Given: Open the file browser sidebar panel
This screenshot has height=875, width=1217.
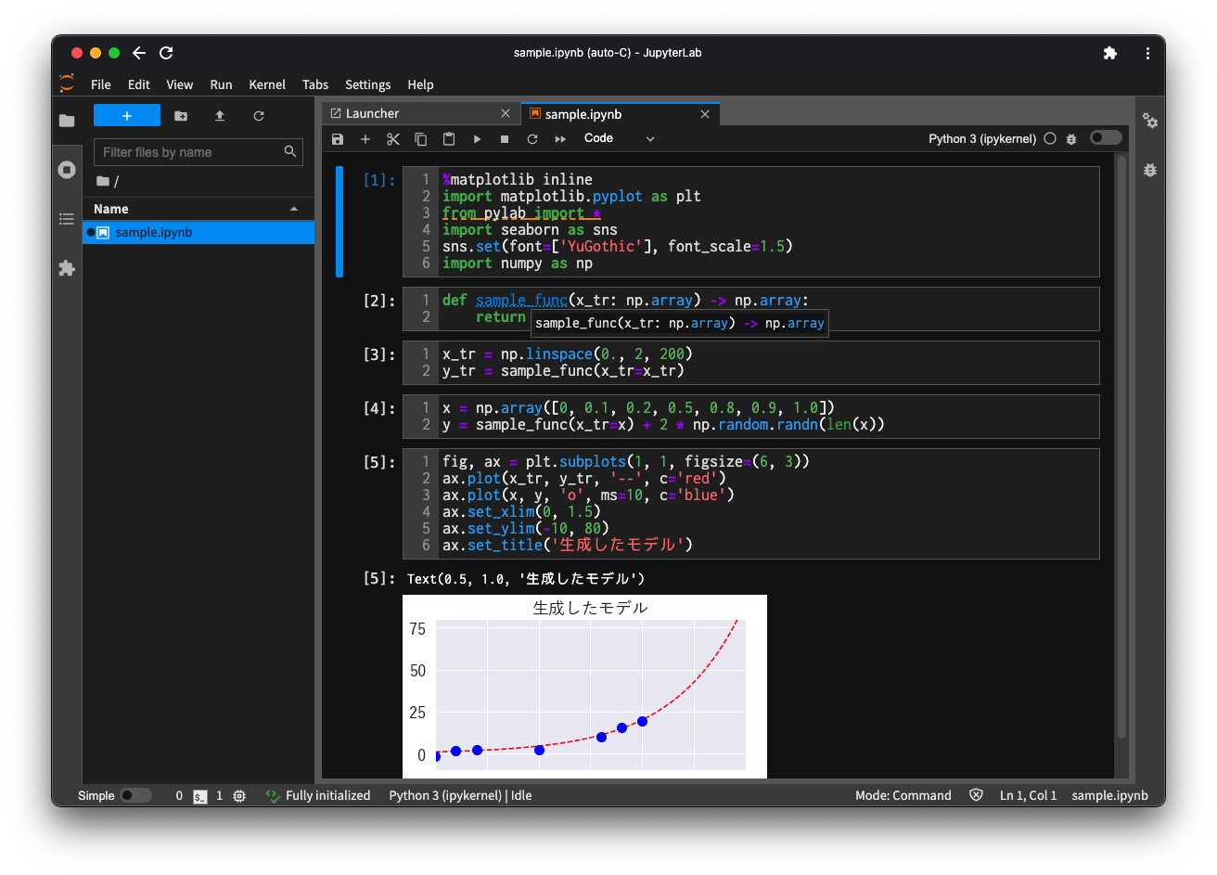Looking at the screenshot, I should (66, 121).
